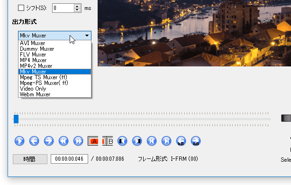
Task: Go to previous frame arrow
Action: pos(34,141)
